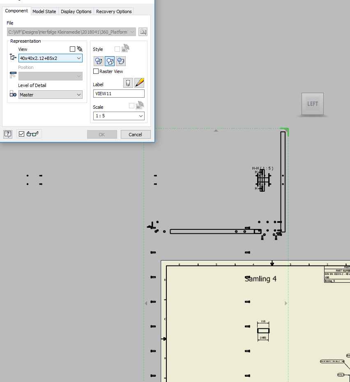Enable the Raster View checkbox
The image size is (350, 382).
coord(96,71)
